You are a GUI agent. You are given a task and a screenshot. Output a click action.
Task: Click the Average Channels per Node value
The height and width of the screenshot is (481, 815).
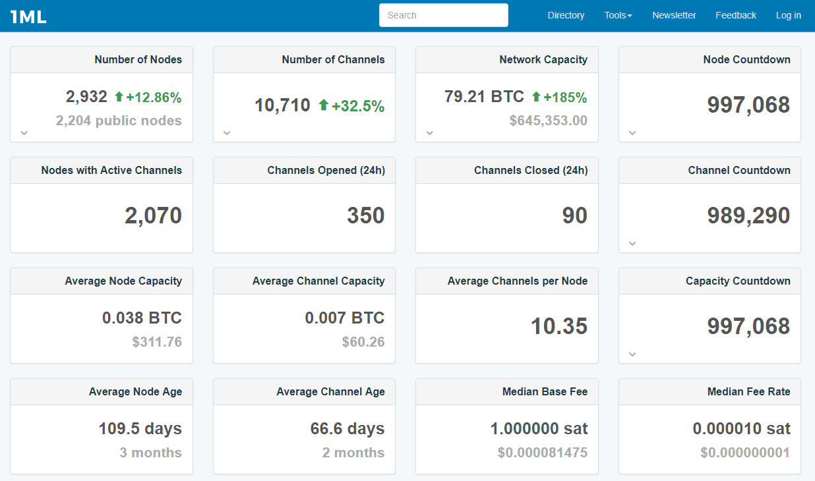[558, 326]
